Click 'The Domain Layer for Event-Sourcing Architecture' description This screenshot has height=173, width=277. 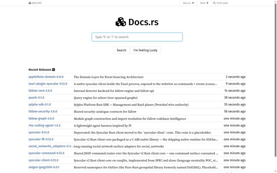pos(108,77)
